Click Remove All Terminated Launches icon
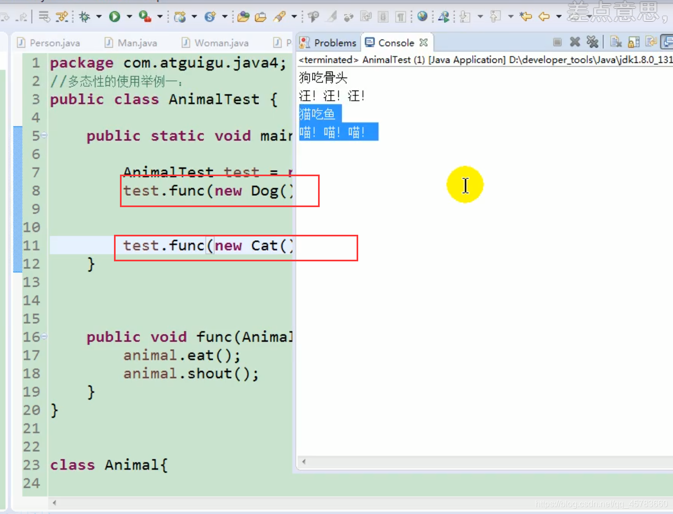This screenshot has height=514, width=673. pyautogui.click(x=593, y=42)
